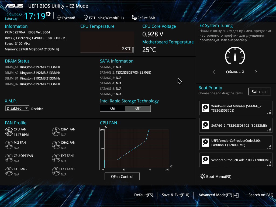Click the Boot Menu starburst icon
Image resolution: width=276 pixels, height=207 pixels.
pyautogui.click(x=203, y=176)
